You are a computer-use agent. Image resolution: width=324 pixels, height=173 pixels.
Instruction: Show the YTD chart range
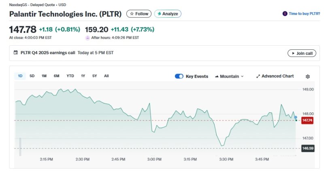point(70,76)
